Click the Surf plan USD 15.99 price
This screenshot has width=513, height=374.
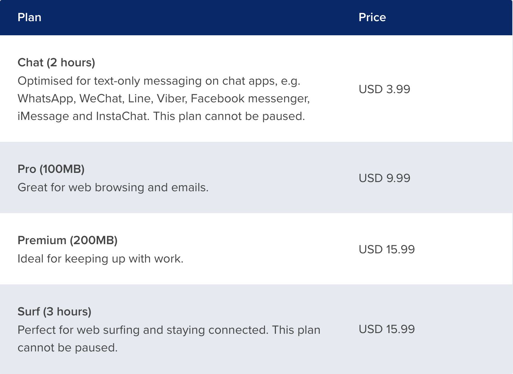click(387, 329)
